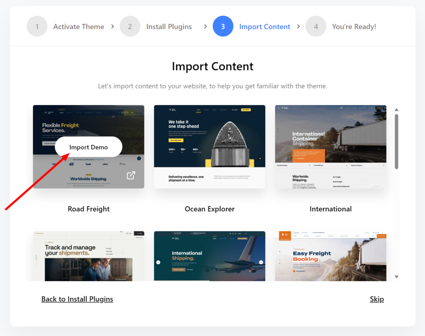
Task: Click the Install Plugins step label
Action: pyautogui.click(x=169, y=26)
